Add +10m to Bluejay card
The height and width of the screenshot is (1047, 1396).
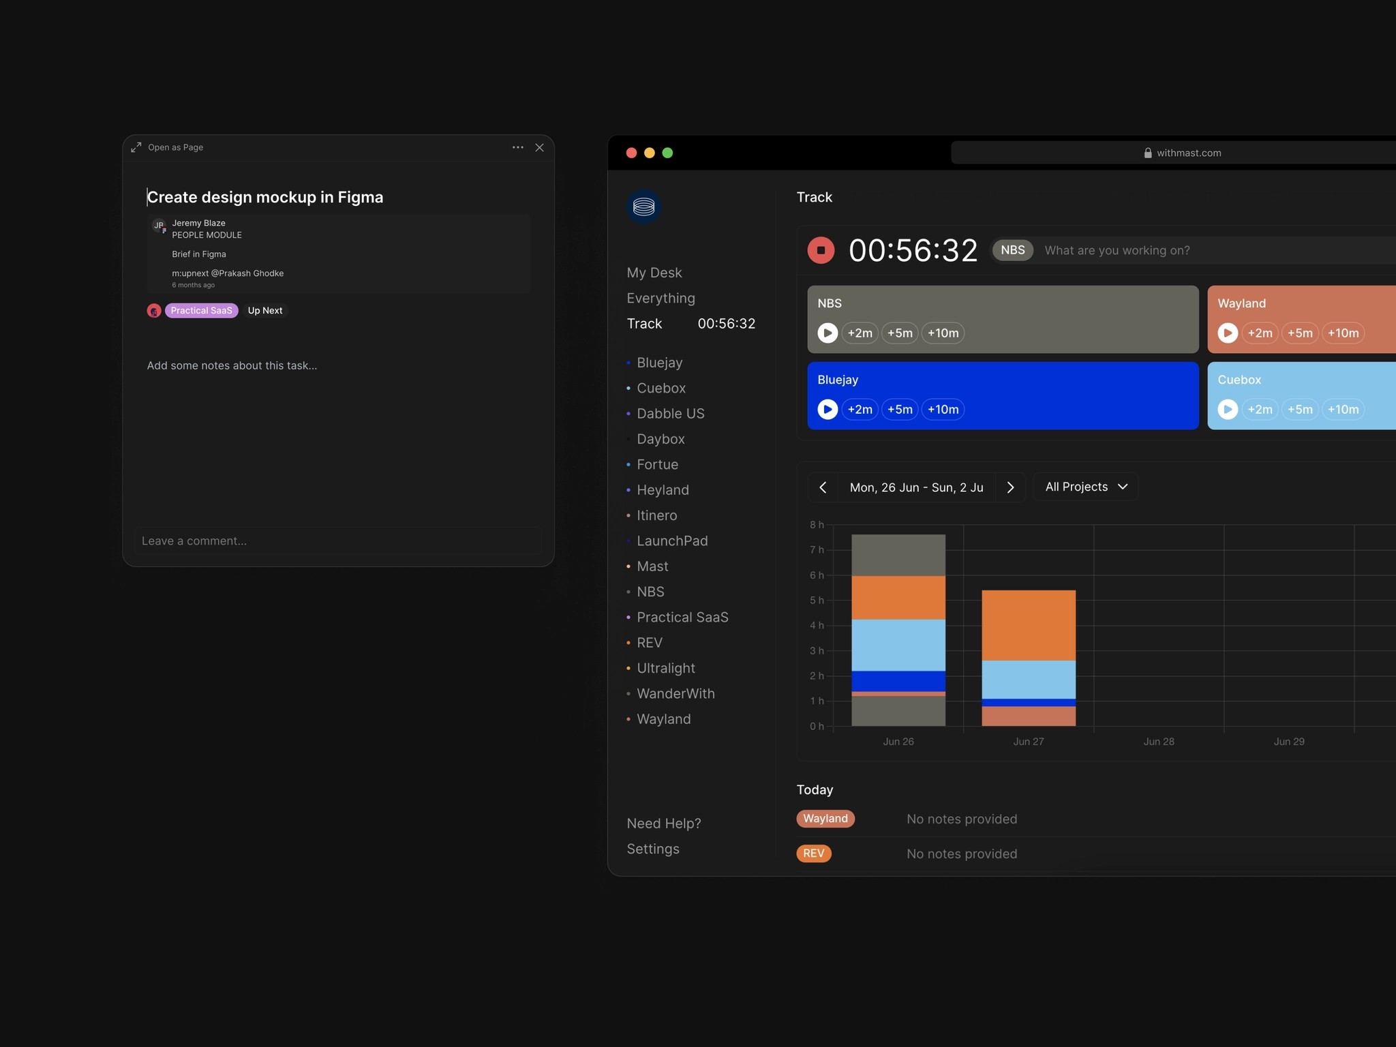coord(943,409)
